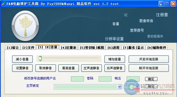Screen dimensions: 177x97
Task: Click the 增加音量 button
Action: [x=115, y=59]
